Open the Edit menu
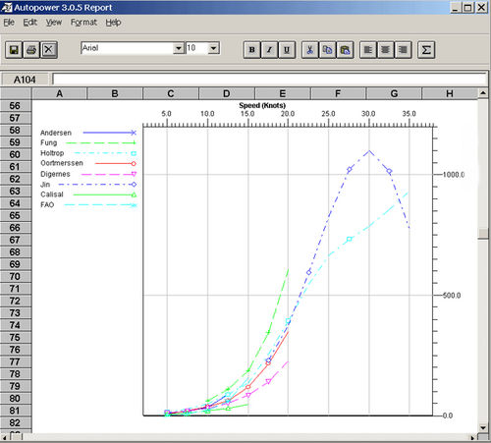Image resolution: width=491 pixels, height=443 pixels. point(30,23)
